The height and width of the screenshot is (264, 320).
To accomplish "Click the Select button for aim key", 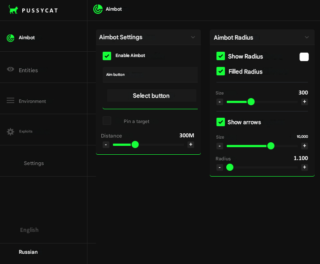I will [x=151, y=95].
